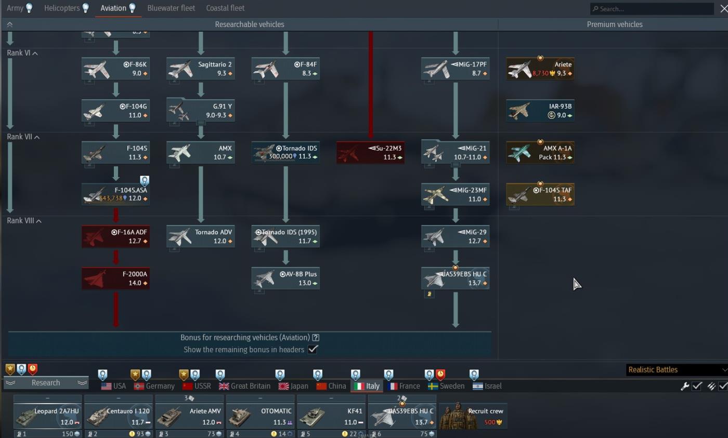Select the MiG-29 aircraft

pos(456,236)
